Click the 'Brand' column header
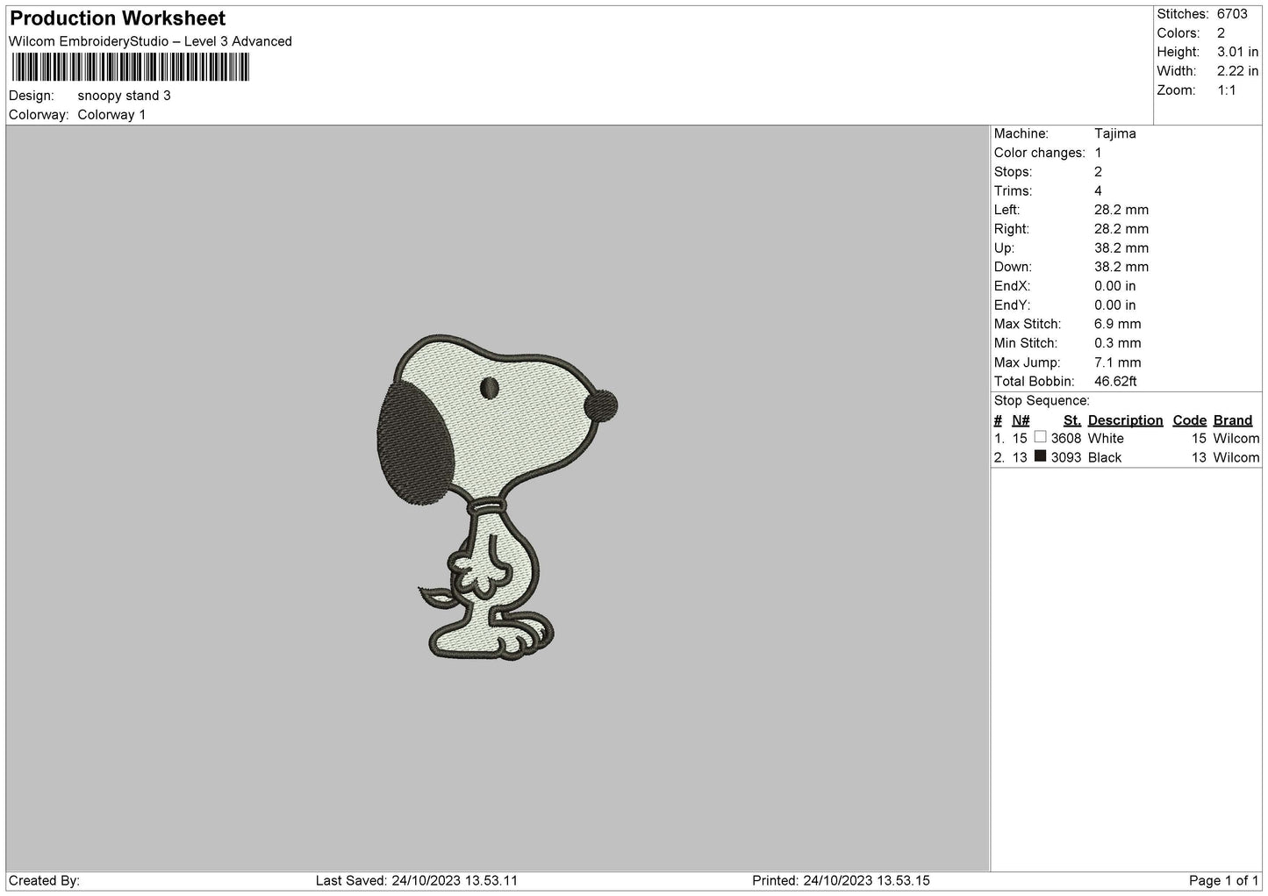The width and height of the screenshot is (1268, 896). tap(1233, 420)
